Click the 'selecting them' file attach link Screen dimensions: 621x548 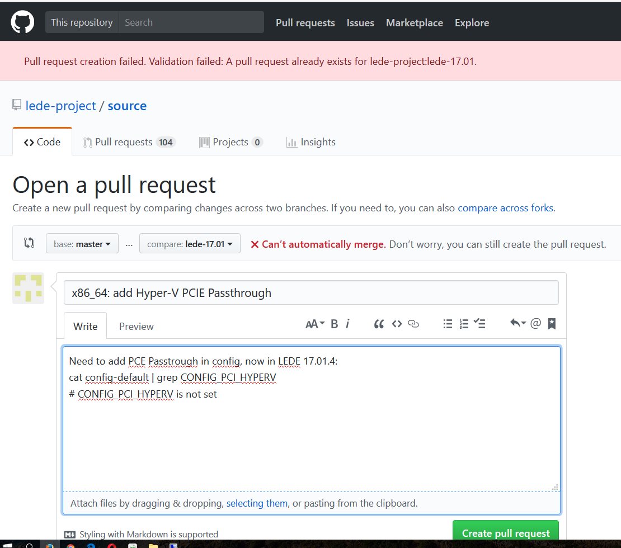tap(257, 503)
